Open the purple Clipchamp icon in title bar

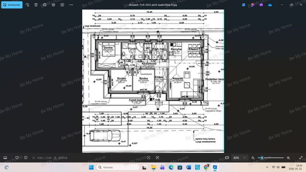coord(261,5)
